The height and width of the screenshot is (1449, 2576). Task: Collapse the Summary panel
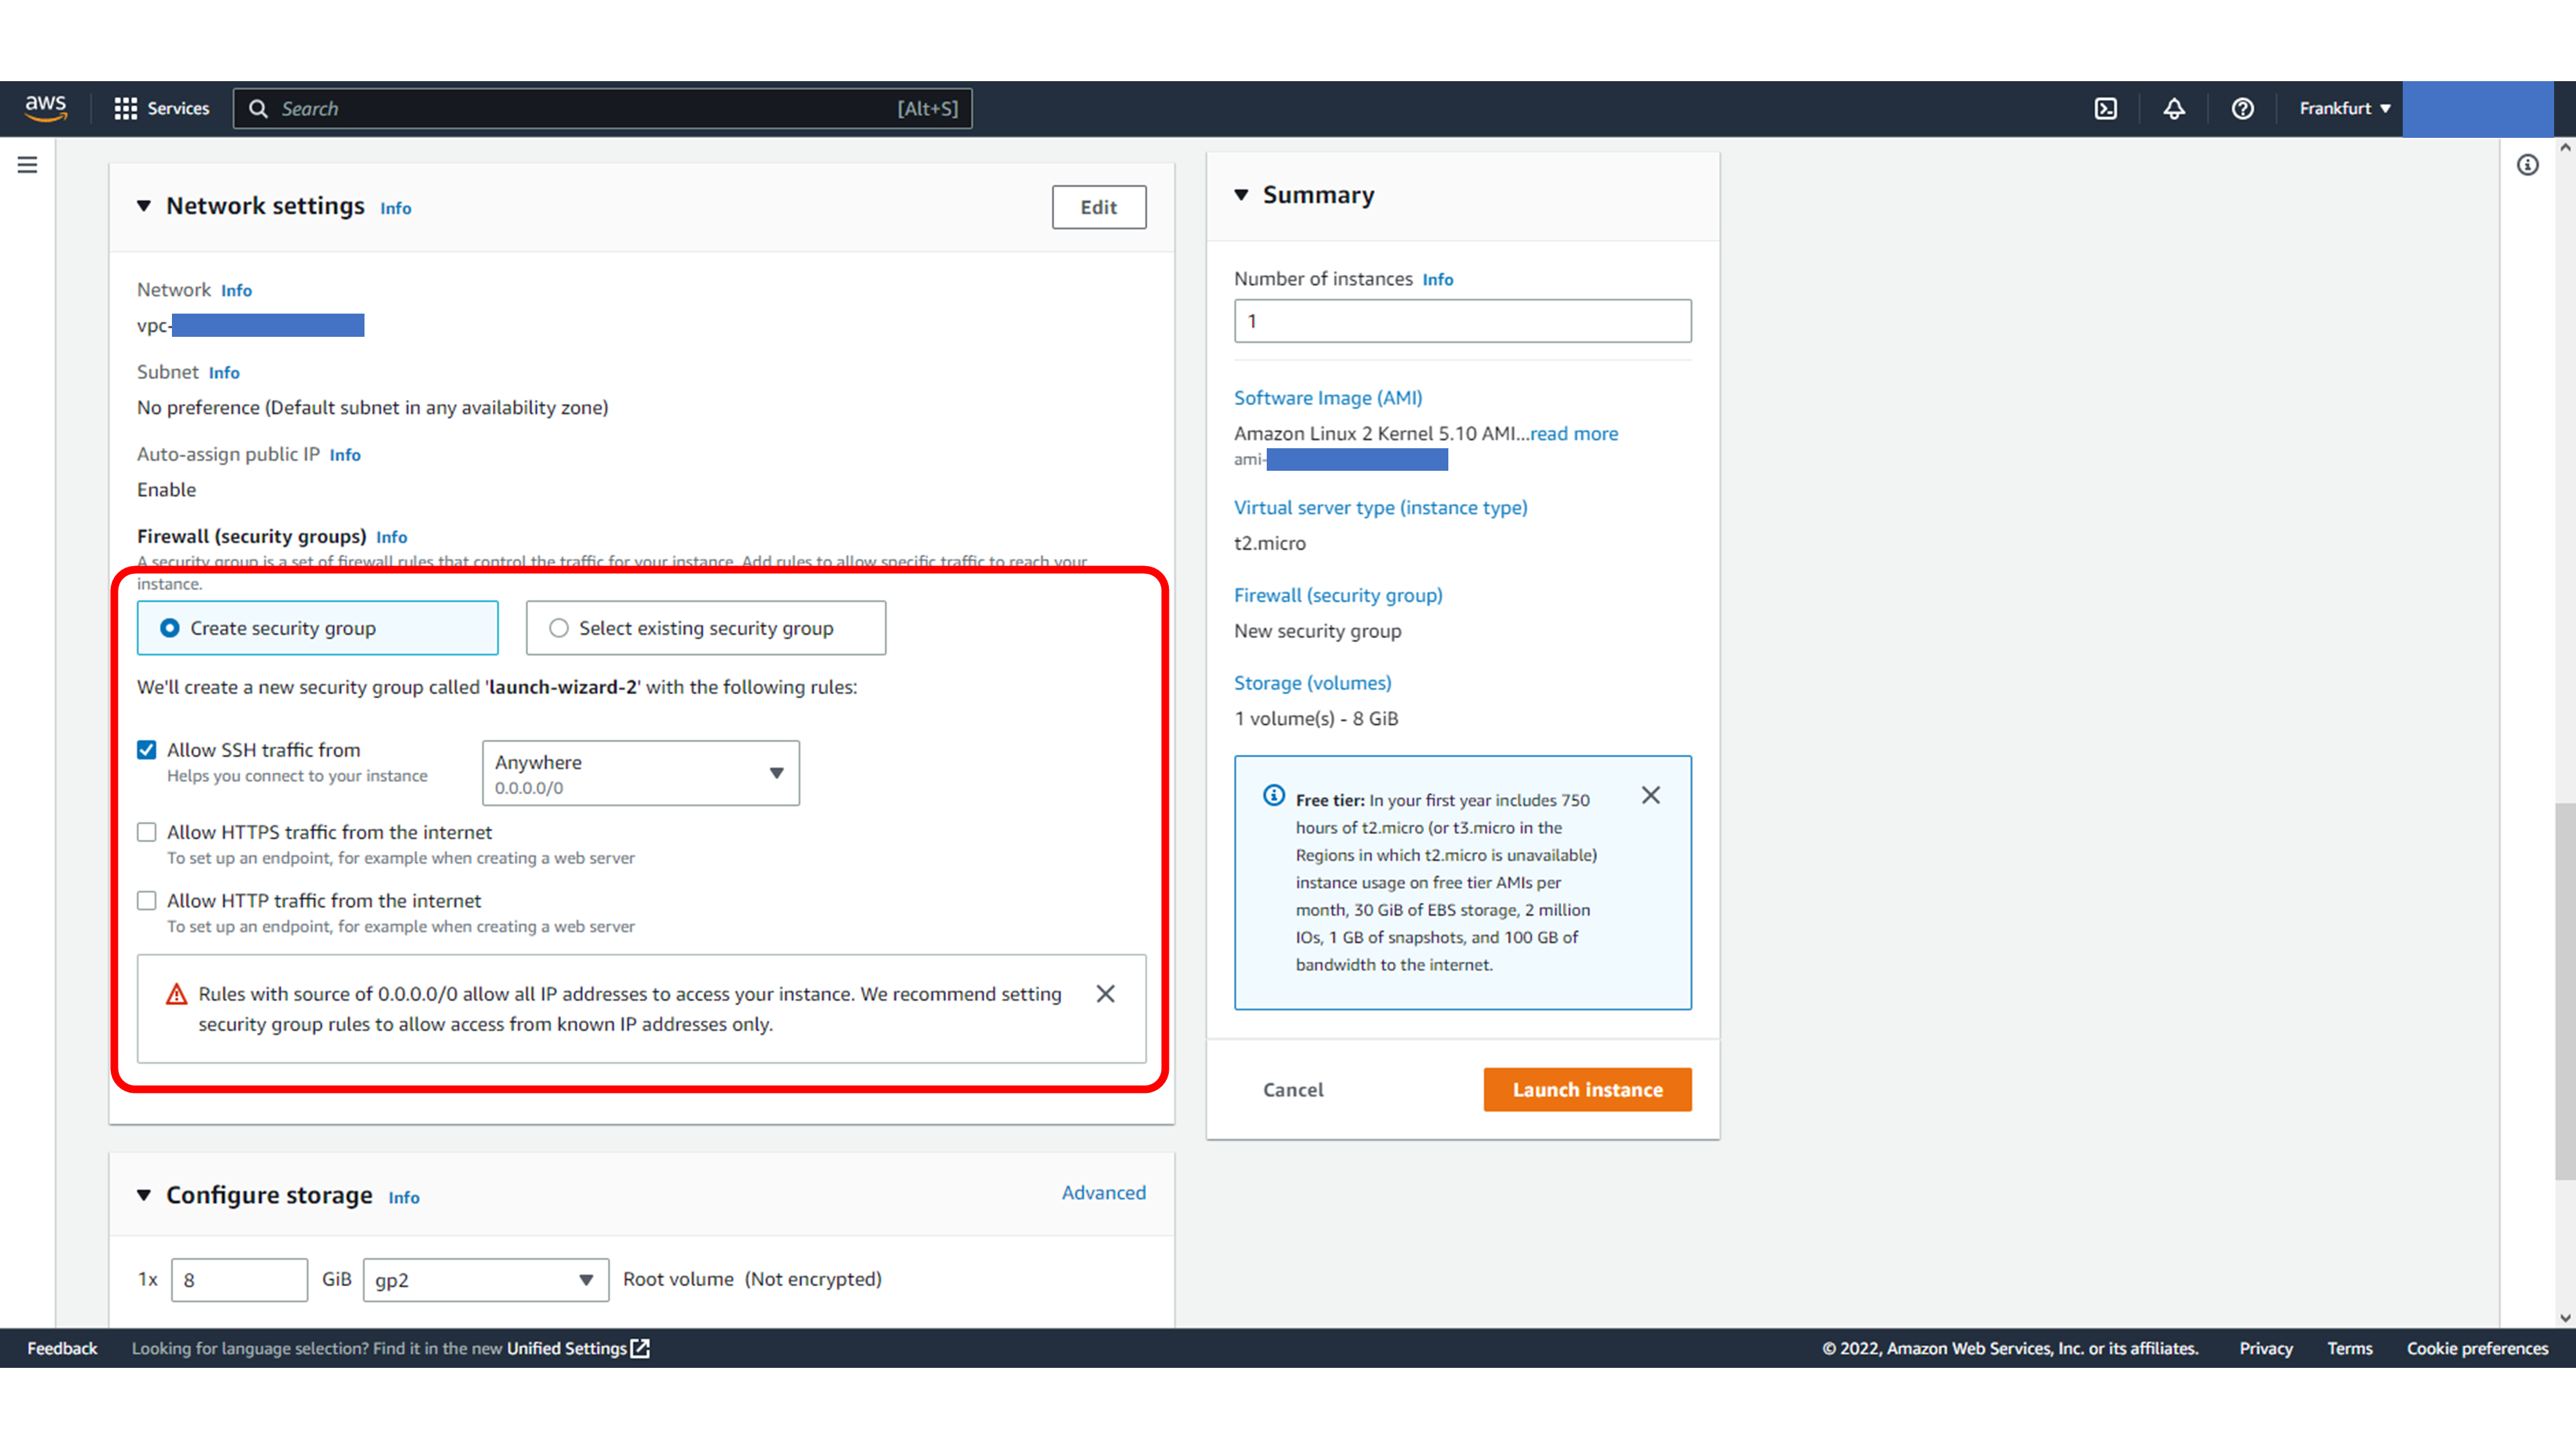1241,194
